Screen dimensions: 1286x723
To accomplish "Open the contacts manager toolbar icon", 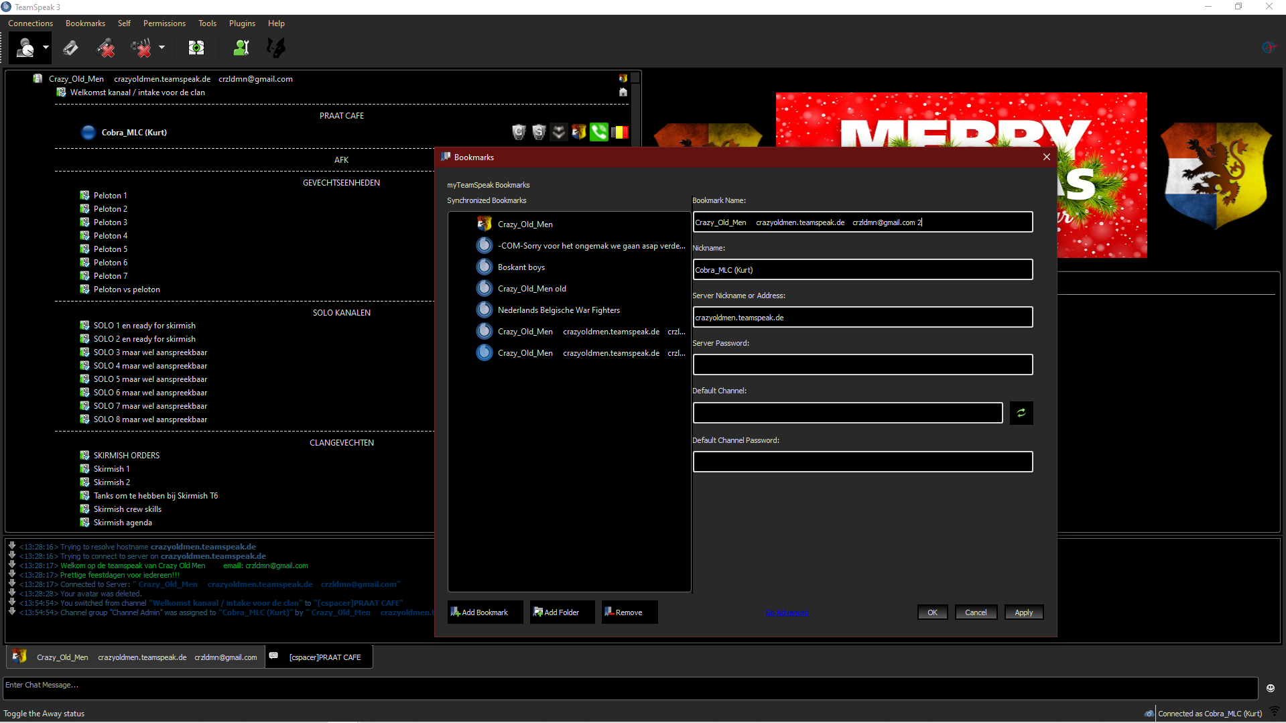I will [241, 48].
